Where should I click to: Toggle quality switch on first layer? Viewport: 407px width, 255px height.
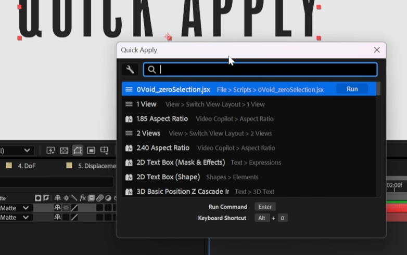click(74, 208)
